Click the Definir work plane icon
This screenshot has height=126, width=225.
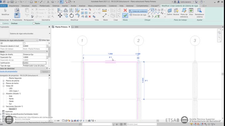click(170, 11)
